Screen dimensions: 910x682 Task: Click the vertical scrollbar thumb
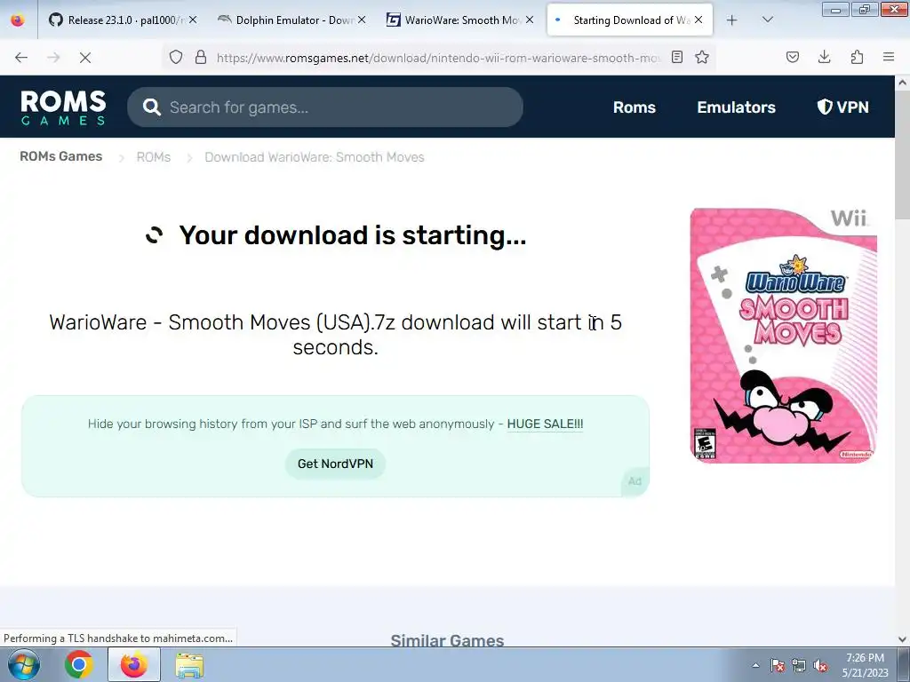tap(903, 155)
